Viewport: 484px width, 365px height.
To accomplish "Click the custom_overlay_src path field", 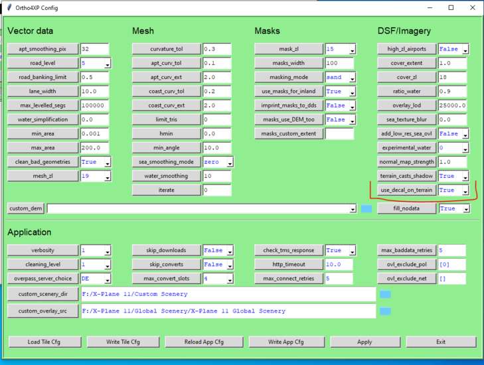I will pyautogui.click(x=228, y=311).
